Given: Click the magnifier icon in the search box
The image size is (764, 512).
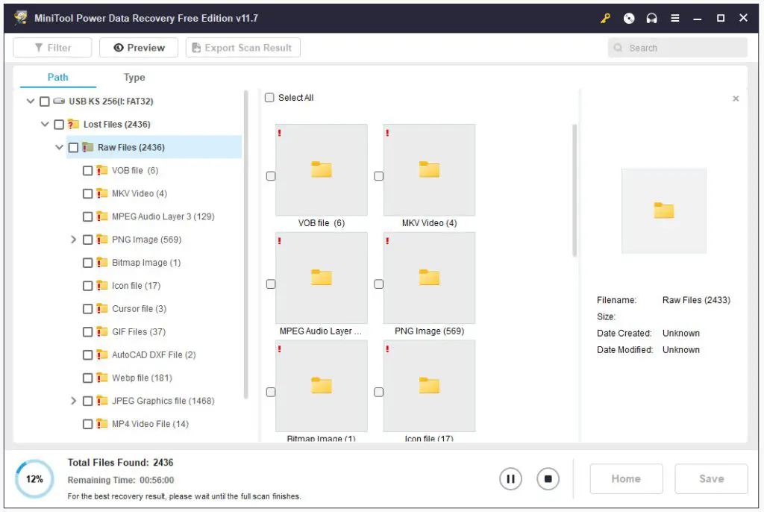Looking at the screenshot, I should [619, 48].
